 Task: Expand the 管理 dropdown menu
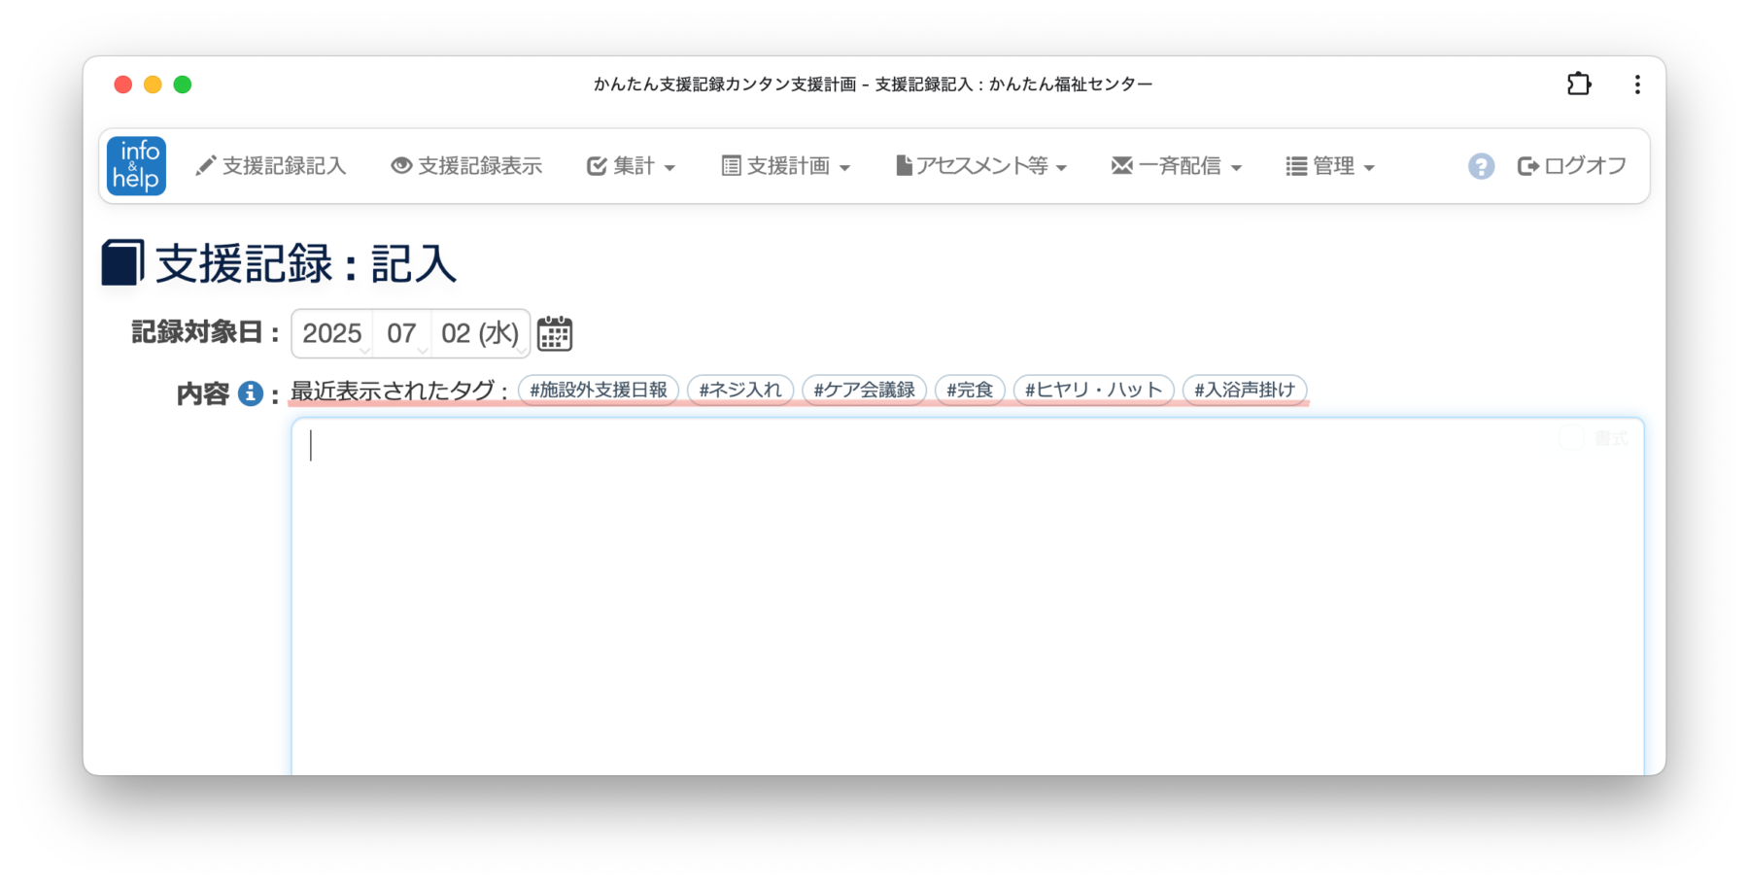coord(1330,166)
